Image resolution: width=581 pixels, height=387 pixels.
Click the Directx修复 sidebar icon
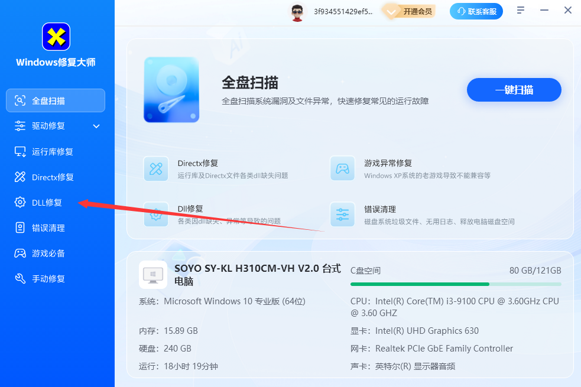[x=20, y=177]
